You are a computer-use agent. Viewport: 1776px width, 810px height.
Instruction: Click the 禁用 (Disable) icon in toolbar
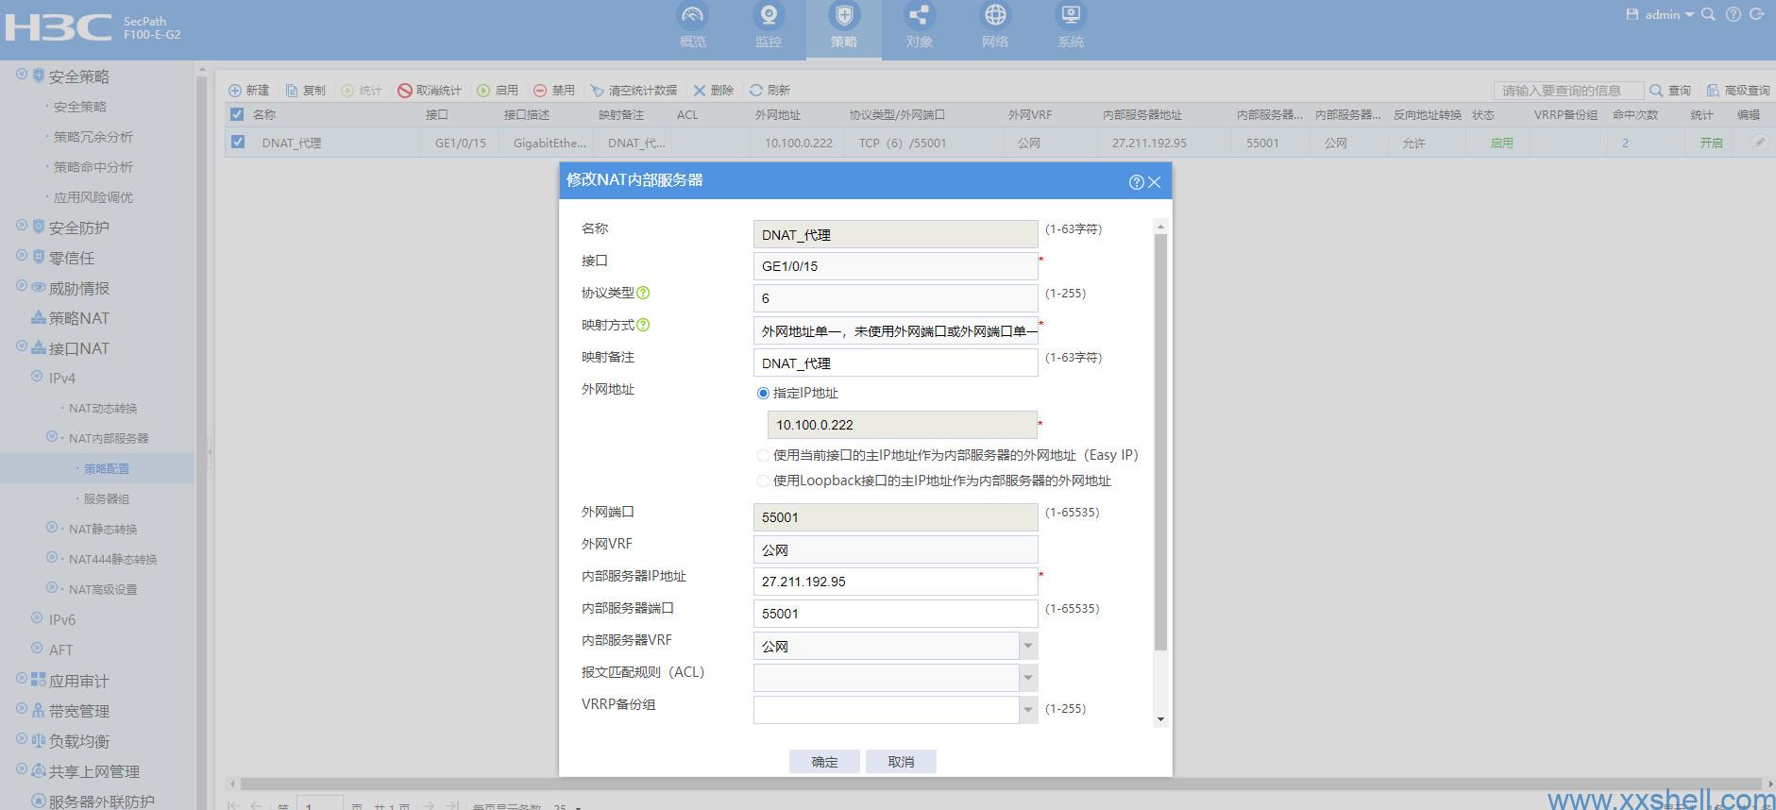[x=540, y=91]
